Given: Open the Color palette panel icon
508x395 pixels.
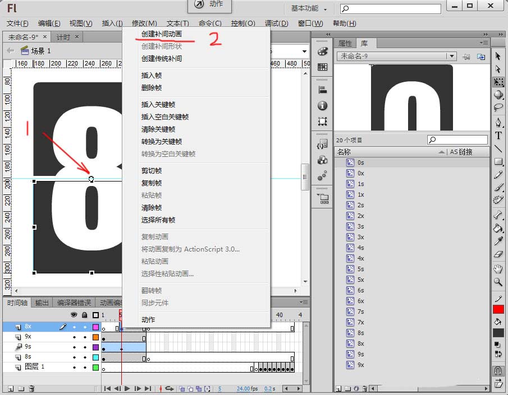Looking at the screenshot, I should (322, 52).
